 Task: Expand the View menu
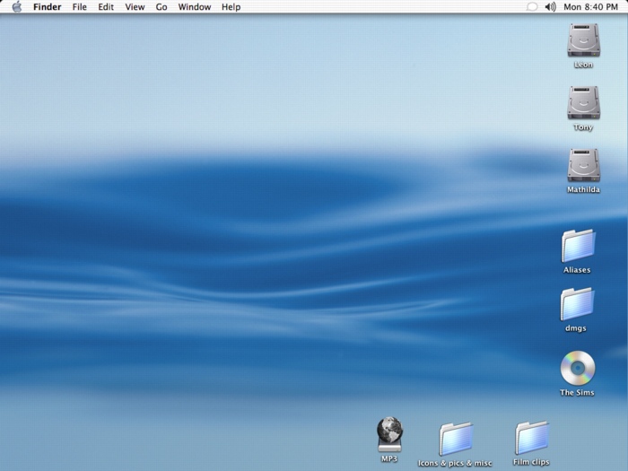point(135,7)
